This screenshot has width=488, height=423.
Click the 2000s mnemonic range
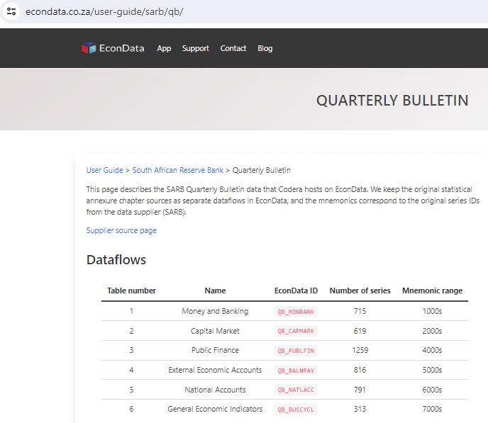pyautogui.click(x=432, y=331)
